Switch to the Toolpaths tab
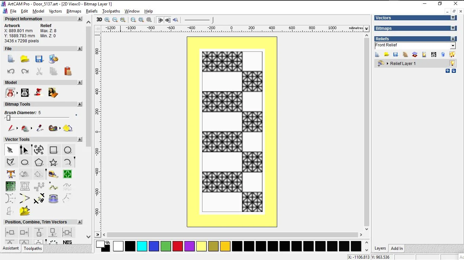 [x=33, y=248]
